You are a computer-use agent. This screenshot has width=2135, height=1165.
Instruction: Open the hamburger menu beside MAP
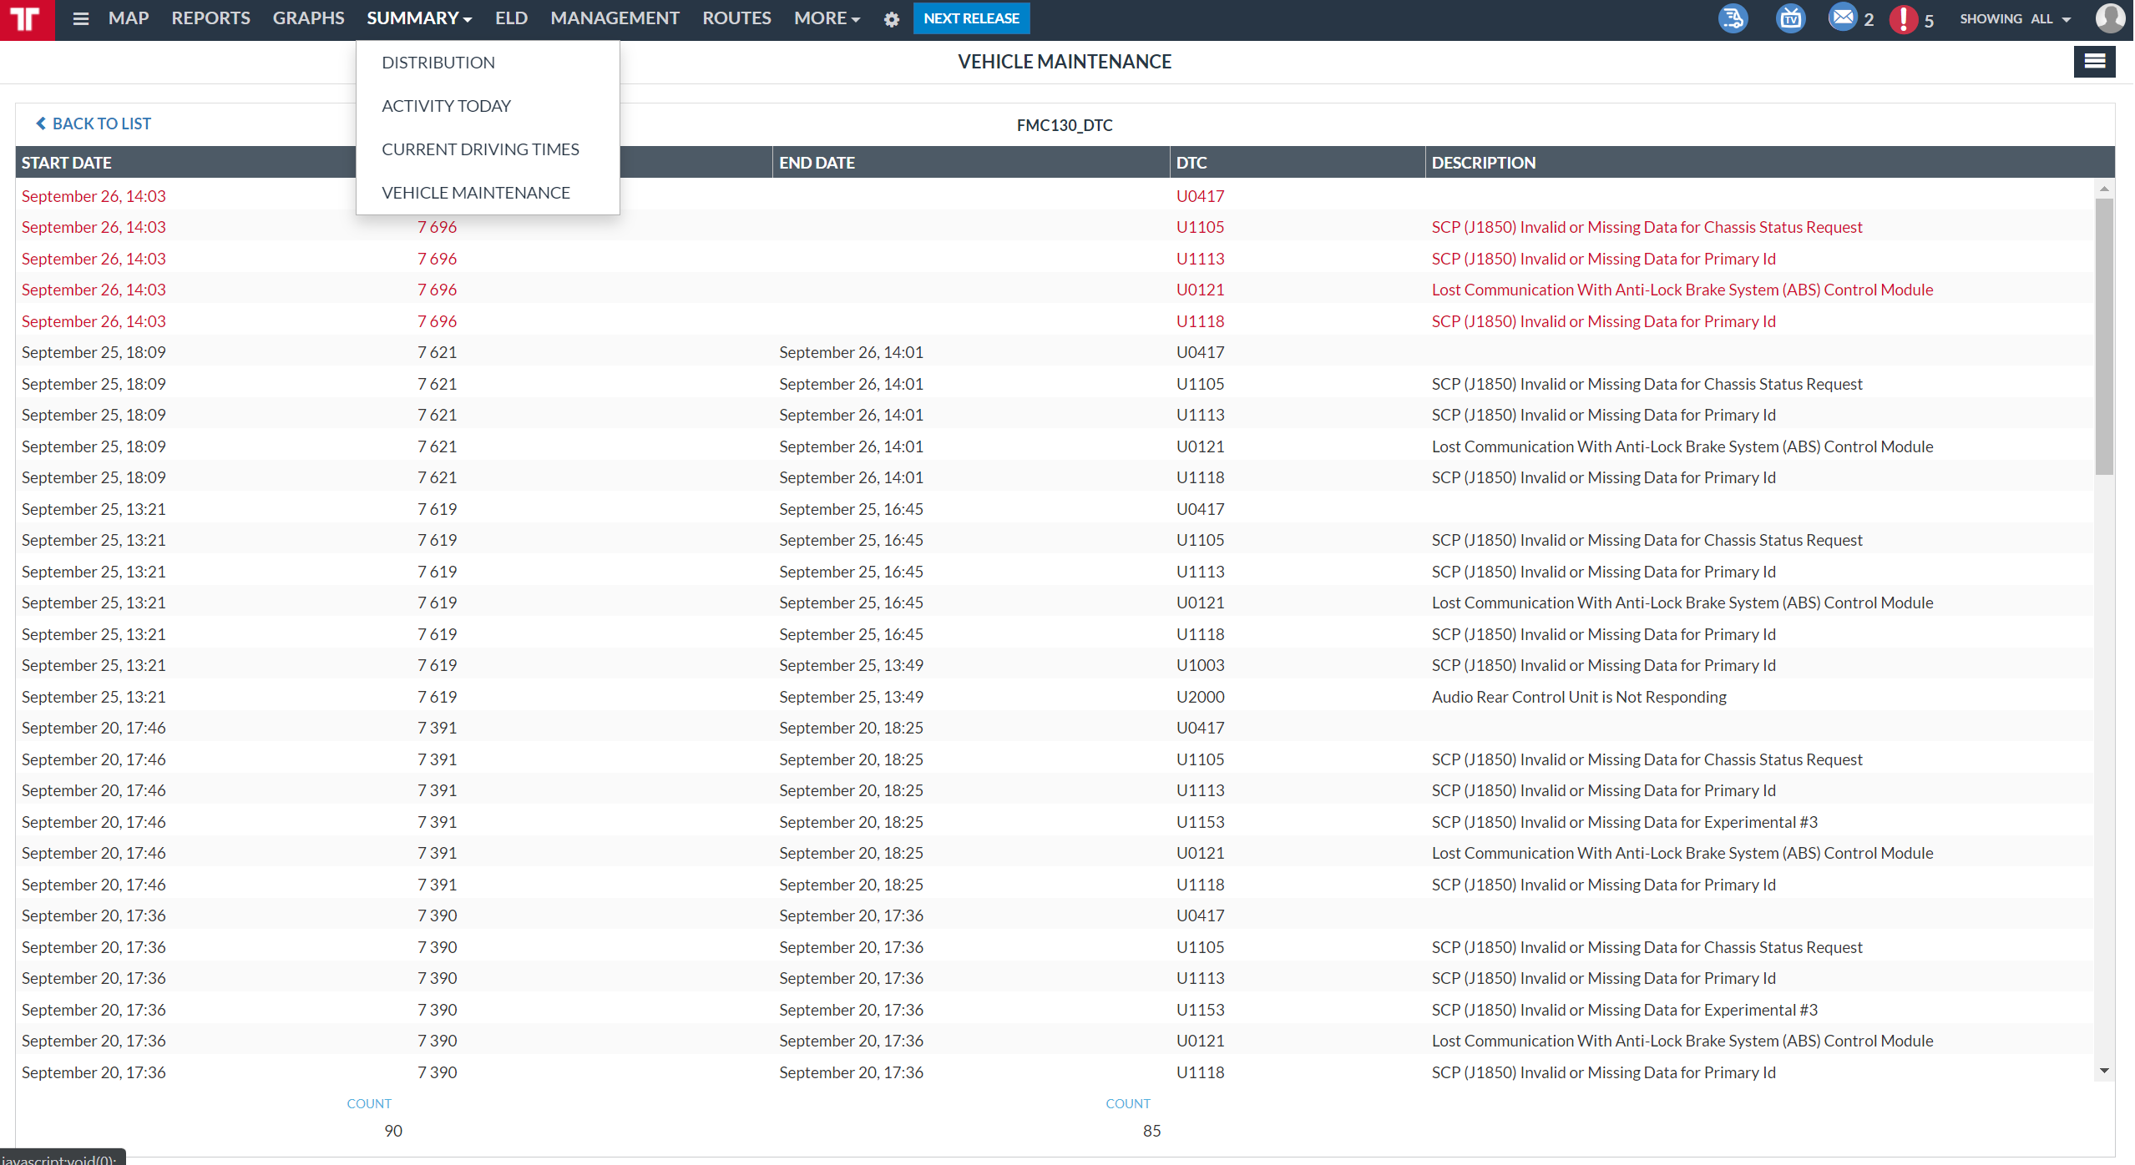coord(81,18)
